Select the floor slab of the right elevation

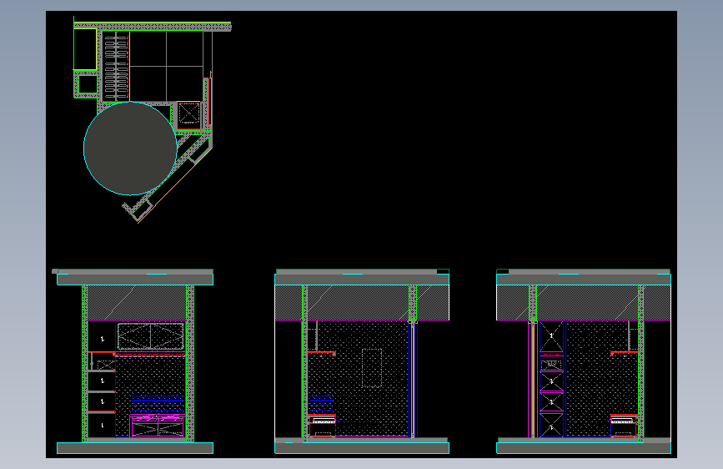[x=584, y=448]
